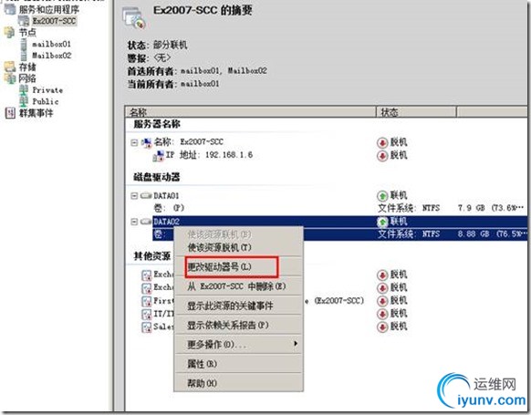Click the DATA02 disk drive icon

pos(146,222)
